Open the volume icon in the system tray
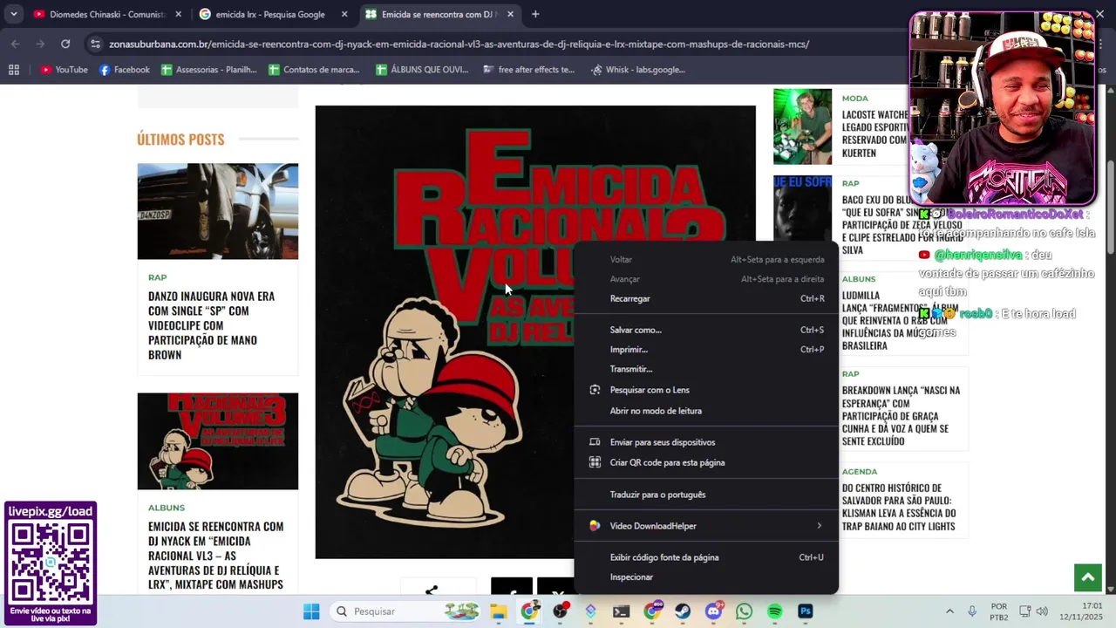Viewport: 1116px width, 628px height. (1042, 611)
